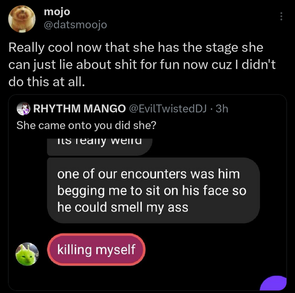Tap the green cat avatar in chat
This screenshot has width=295, height=293.
point(27,254)
